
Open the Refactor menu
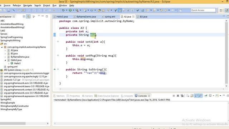coord(17,5)
